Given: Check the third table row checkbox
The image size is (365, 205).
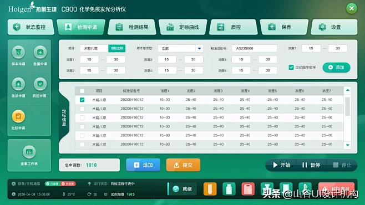Looking at the screenshot, I should (x=82, y=117).
